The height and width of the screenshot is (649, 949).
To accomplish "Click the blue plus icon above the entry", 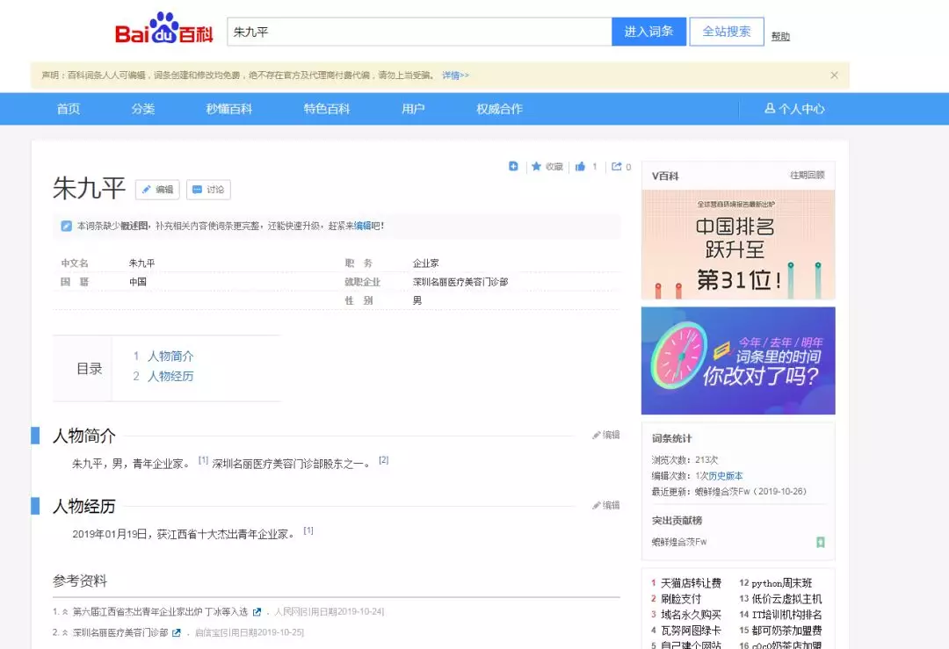I will pyautogui.click(x=513, y=167).
